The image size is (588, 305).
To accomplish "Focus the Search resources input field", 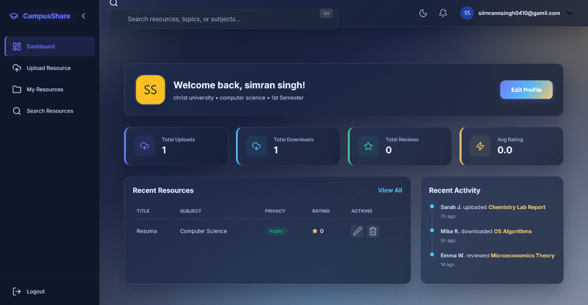I will coord(218,19).
